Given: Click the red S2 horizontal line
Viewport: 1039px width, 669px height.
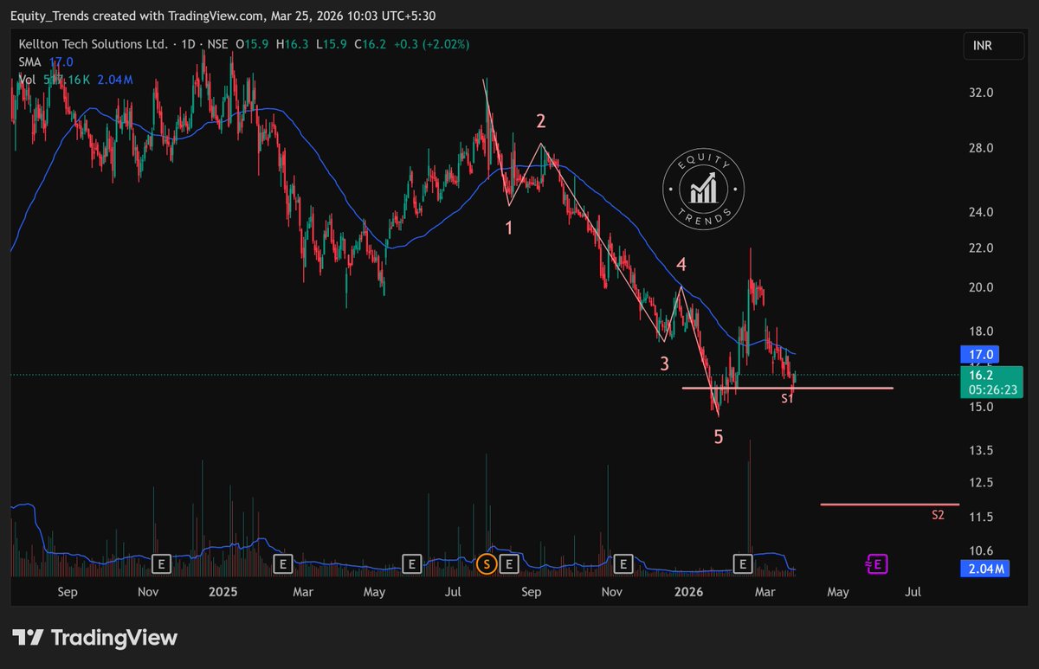Looking at the screenshot, I should point(889,504).
